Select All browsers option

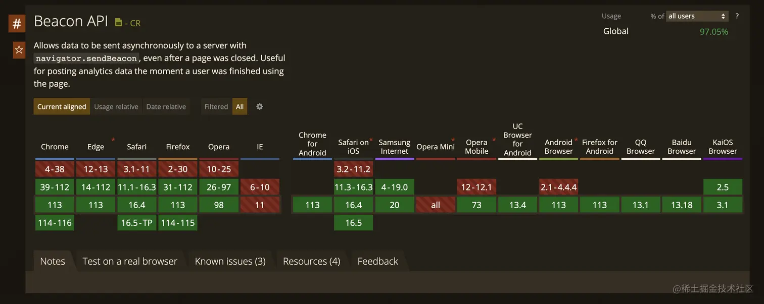point(240,106)
